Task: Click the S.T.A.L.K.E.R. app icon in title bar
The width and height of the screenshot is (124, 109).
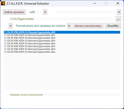Action: pyautogui.click(x=3, y=3)
